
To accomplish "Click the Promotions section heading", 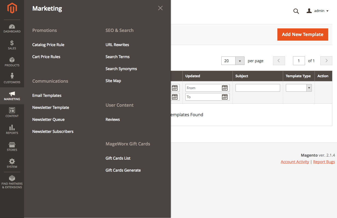I will click(45, 30).
